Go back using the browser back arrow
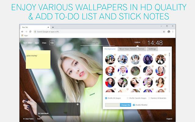The width and height of the screenshot is (195, 122). point(22,32)
